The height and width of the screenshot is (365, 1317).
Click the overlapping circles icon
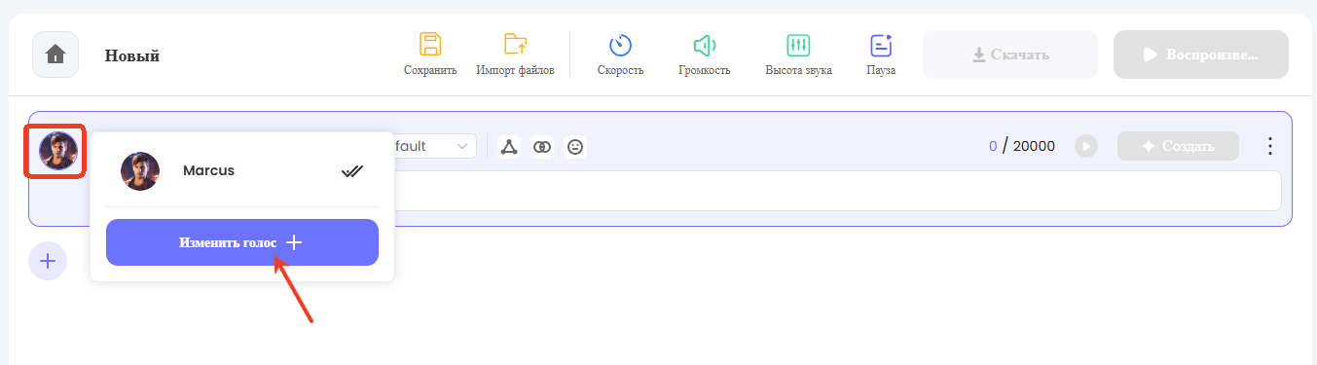[x=542, y=147]
